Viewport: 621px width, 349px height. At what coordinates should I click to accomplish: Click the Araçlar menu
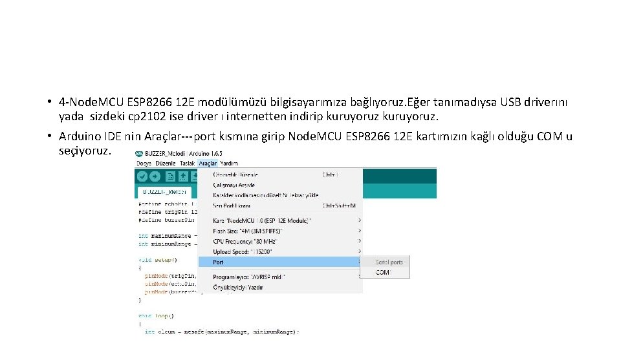208,163
